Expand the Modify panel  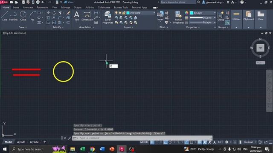tap(58, 27)
